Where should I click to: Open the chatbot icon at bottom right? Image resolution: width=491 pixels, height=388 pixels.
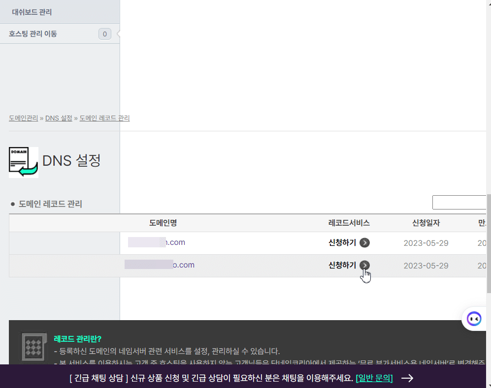(x=473, y=319)
